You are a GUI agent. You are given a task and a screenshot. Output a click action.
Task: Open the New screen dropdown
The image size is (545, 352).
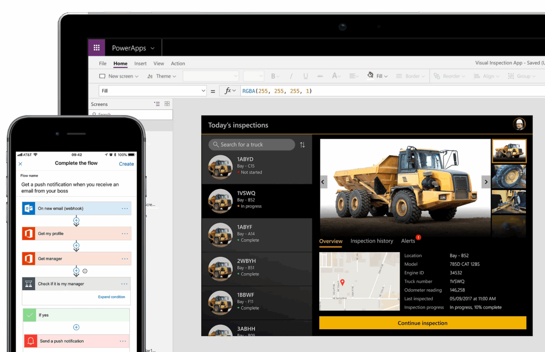click(x=119, y=76)
